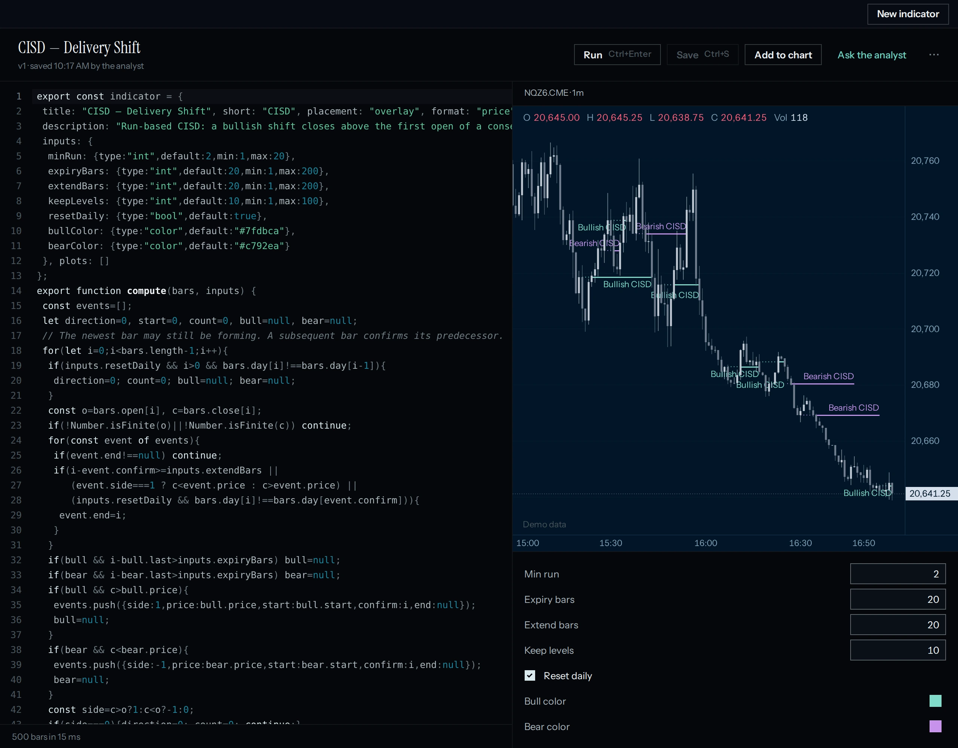
Task: Click the Demo data label on chart
Action: pos(544,524)
